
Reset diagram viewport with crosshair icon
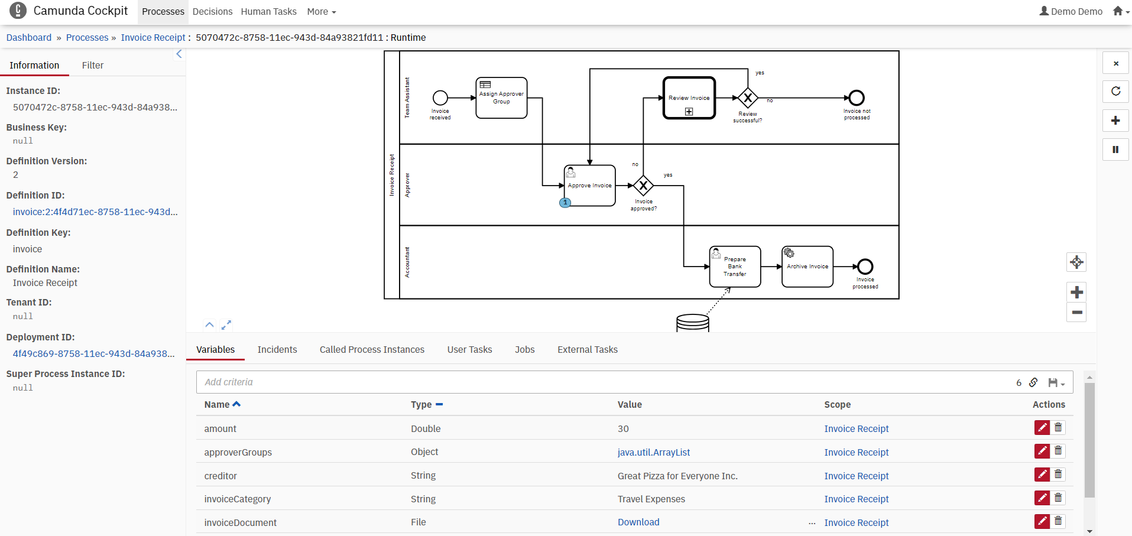click(1076, 262)
